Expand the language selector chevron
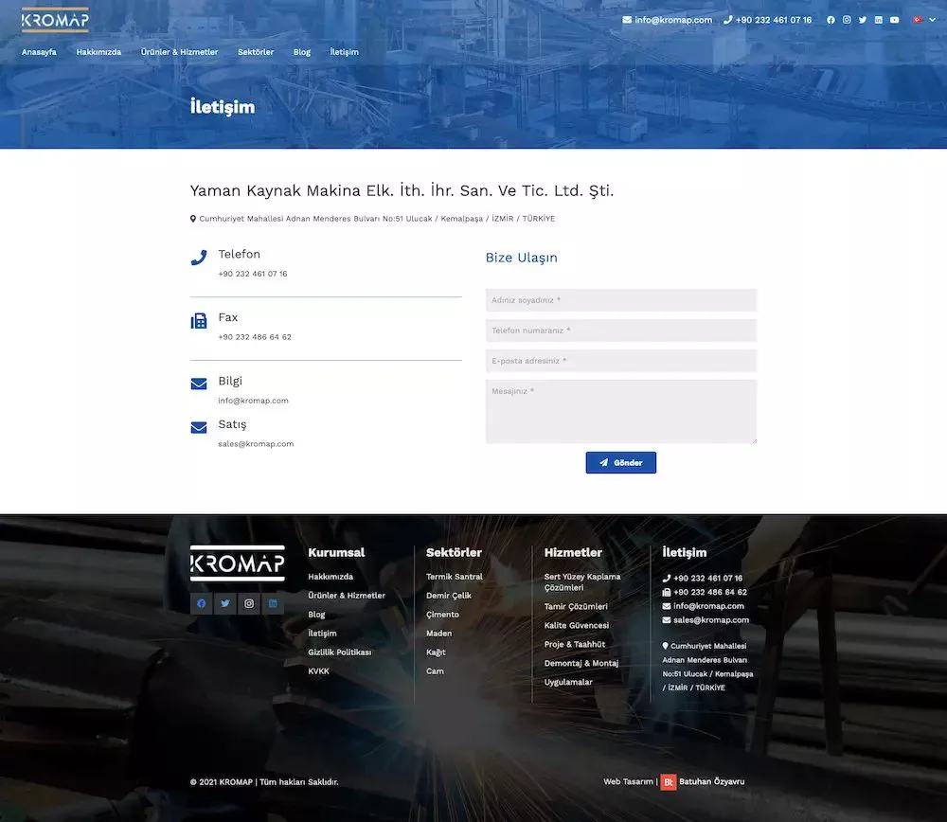This screenshot has width=947, height=822. tap(933, 20)
